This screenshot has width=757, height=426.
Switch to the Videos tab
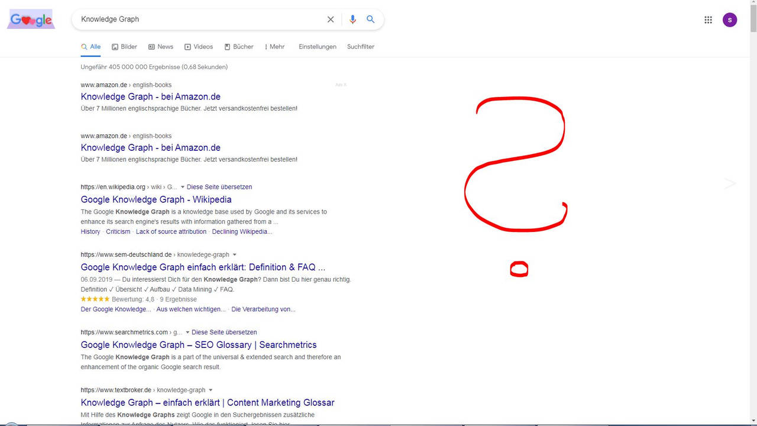coord(199,47)
